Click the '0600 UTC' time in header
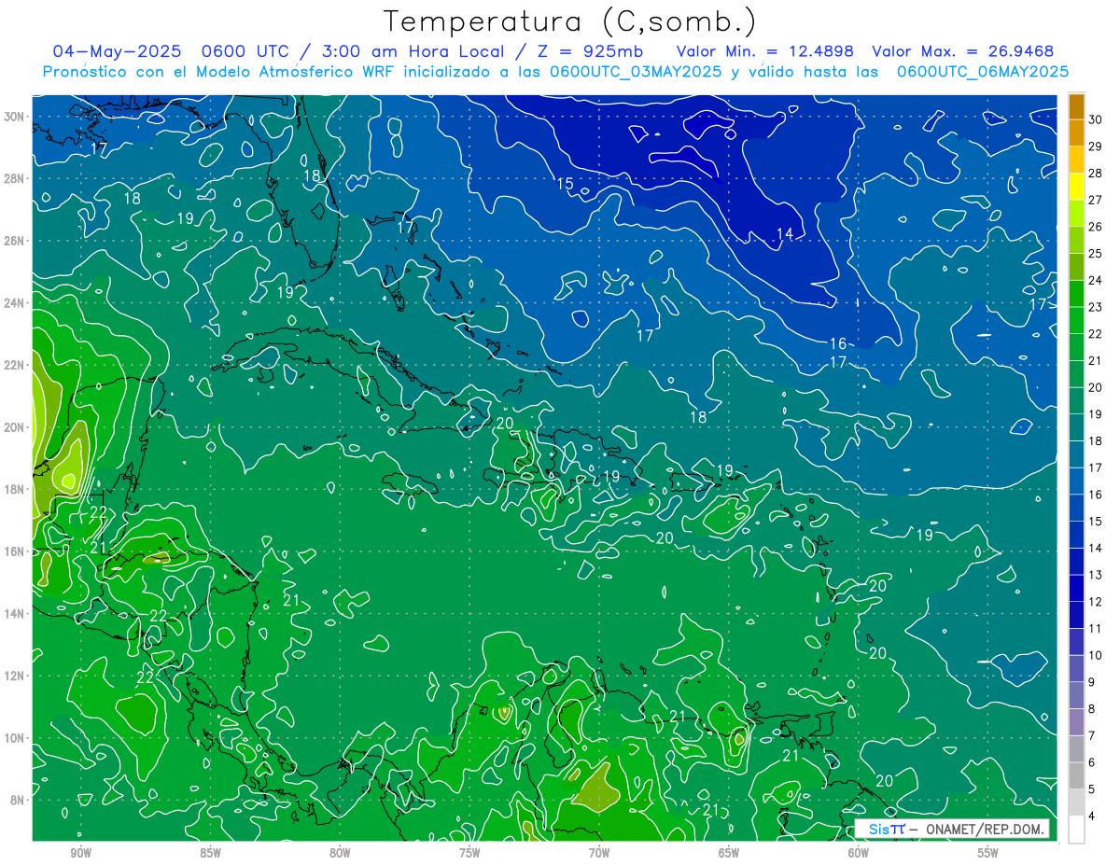Screen dimensions: 1120x865 coord(246,51)
